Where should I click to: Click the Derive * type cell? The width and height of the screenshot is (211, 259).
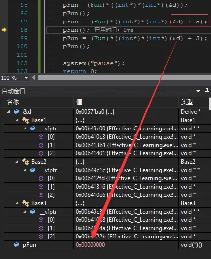pyautogui.click(x=190, y=112)
